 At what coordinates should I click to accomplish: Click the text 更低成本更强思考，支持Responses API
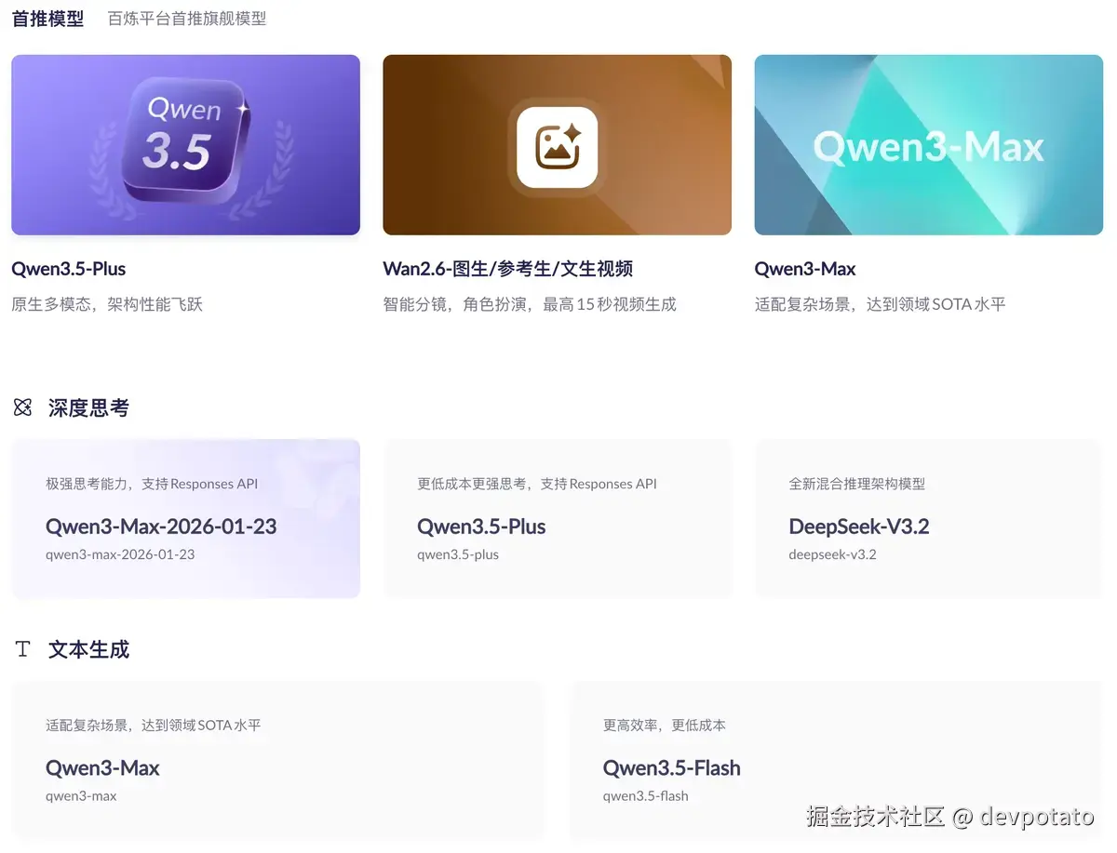[537, 484]
